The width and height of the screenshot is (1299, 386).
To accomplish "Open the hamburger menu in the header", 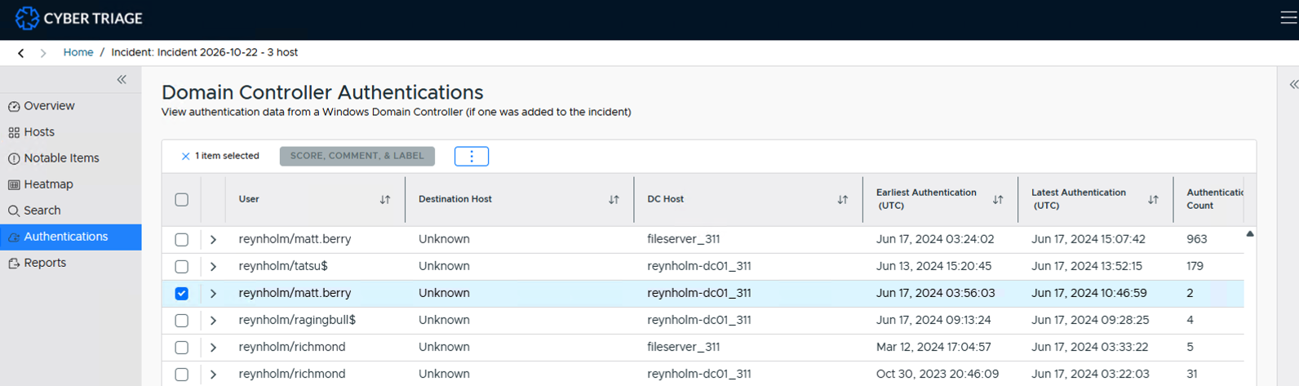I will (x=1288, y=18).
